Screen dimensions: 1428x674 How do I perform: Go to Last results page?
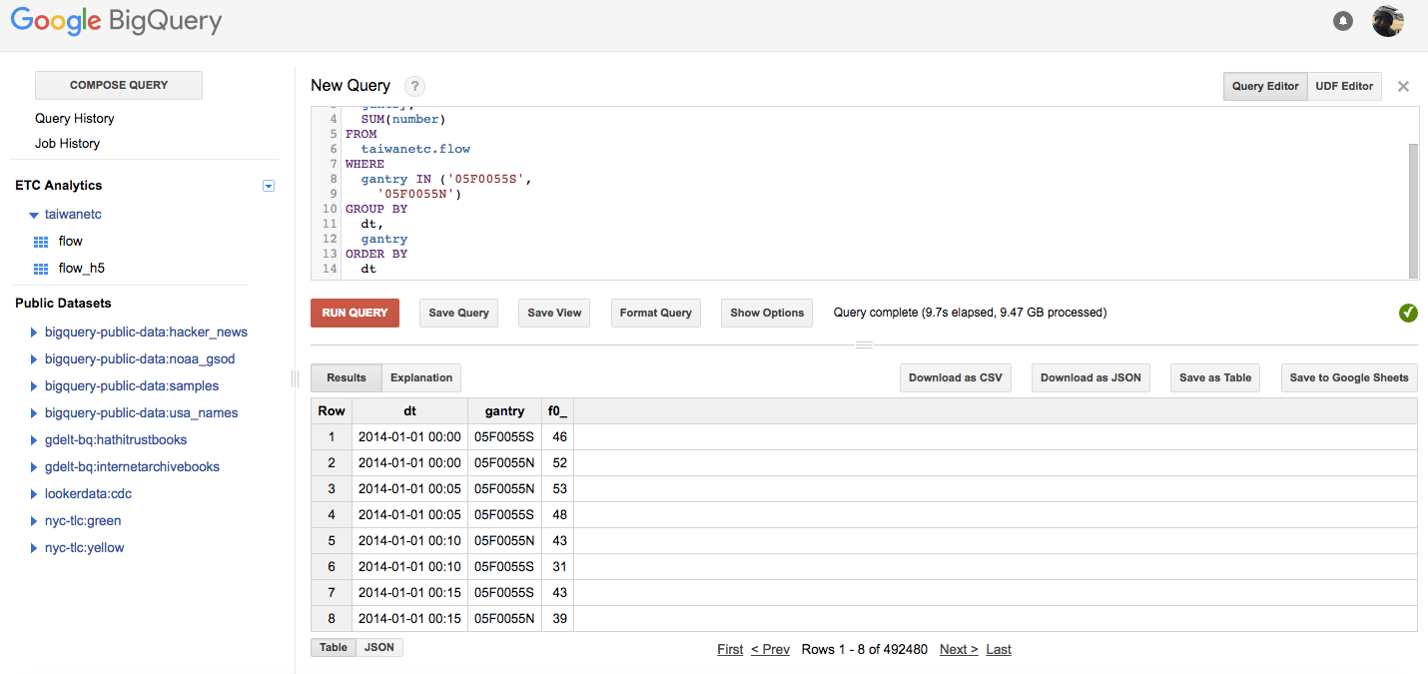[999, 649]
